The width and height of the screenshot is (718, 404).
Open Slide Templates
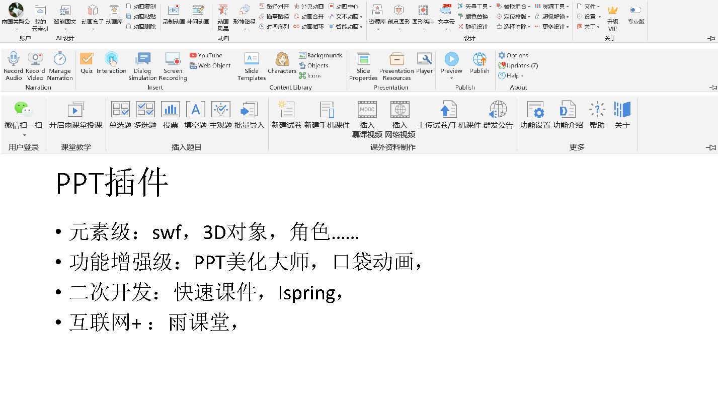pyautogui.click(x=251, y=59)
